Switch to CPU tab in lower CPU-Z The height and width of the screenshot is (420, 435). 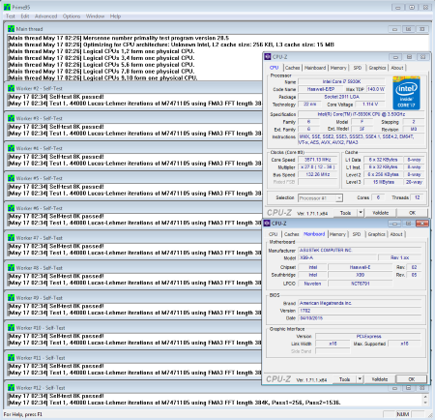click(274, 234)
